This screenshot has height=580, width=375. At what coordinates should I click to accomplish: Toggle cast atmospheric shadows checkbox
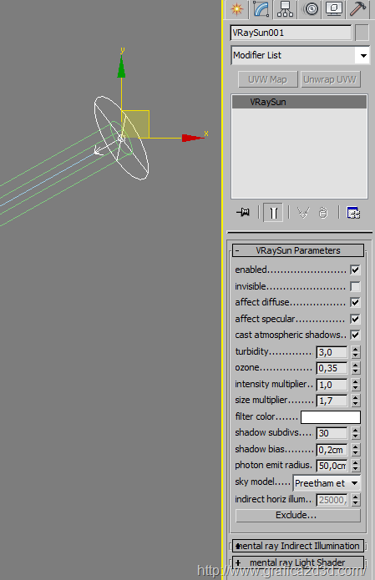pos(355,335)
